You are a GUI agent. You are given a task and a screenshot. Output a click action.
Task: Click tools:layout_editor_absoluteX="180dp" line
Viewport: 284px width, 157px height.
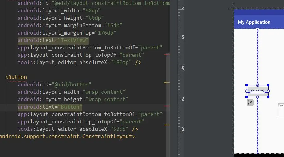(79, 62)
